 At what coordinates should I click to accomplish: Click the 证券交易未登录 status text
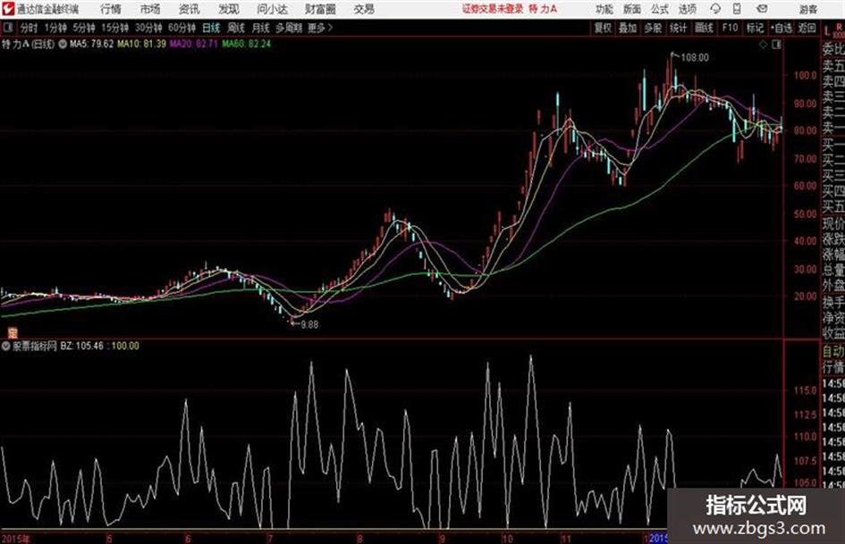coord(493,9)
